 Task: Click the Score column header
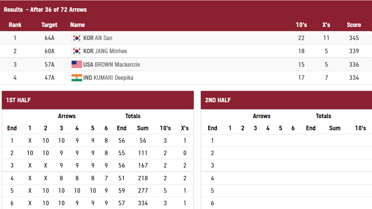[x=354, y=25]
